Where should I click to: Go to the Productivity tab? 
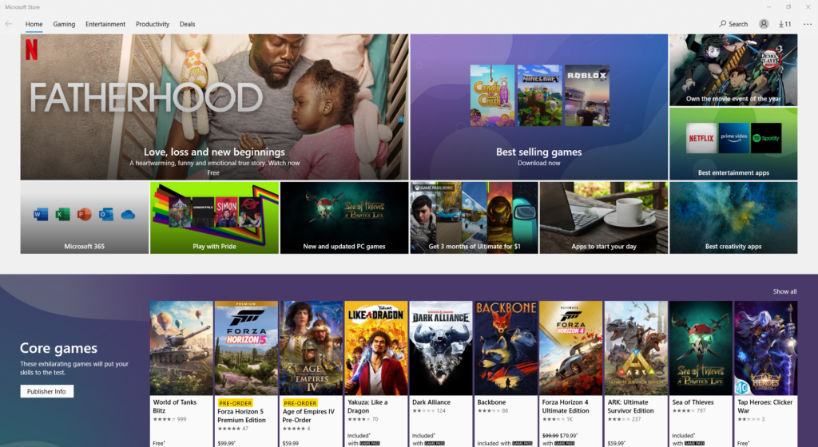pos(153,24)
